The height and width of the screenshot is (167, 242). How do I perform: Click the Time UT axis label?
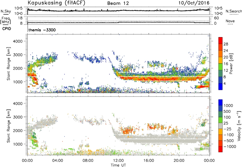coord(118,165)
